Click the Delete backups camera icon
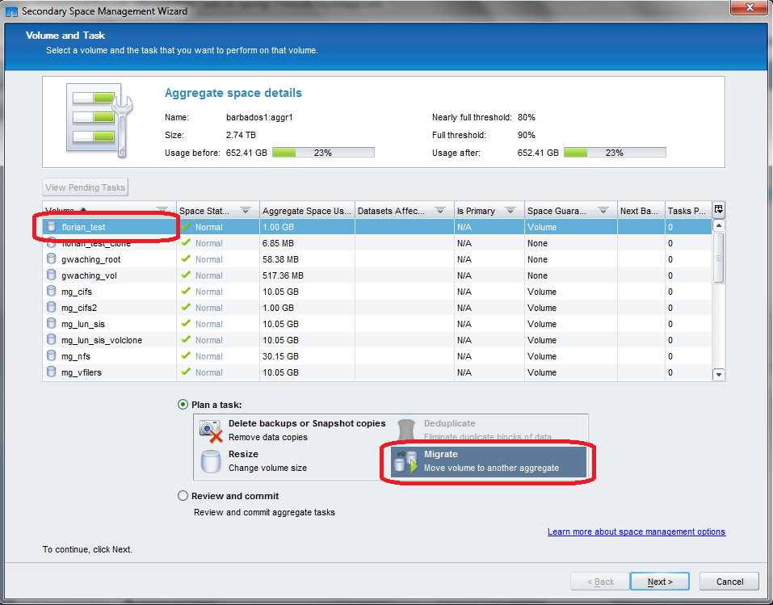 (x=211, y=431)
